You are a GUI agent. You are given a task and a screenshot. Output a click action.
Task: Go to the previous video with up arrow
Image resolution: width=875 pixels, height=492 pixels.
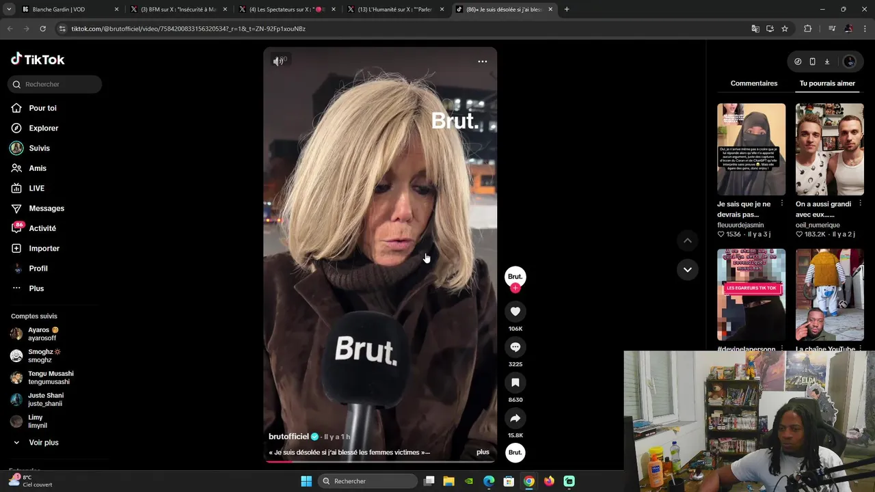click(688, 241)
